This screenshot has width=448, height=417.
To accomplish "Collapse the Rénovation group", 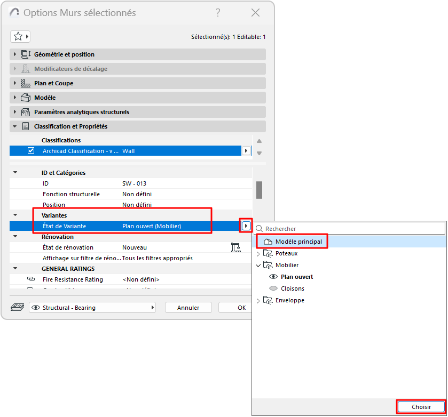I will (15, 236).
